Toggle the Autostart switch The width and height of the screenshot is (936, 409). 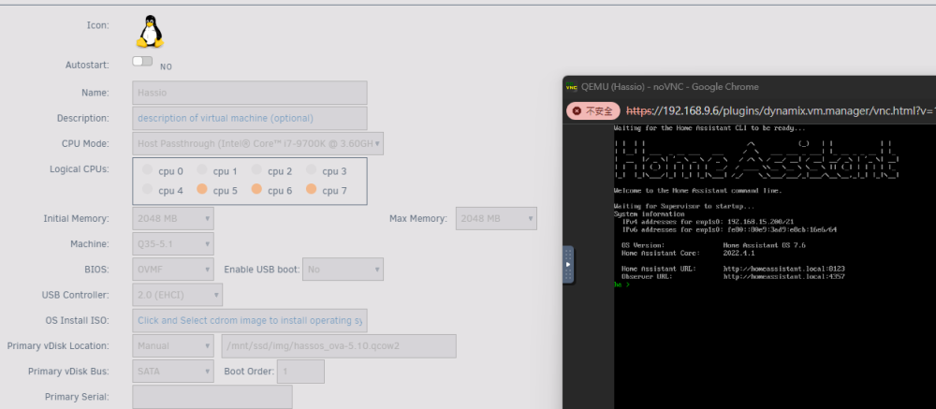click(142, 61)
